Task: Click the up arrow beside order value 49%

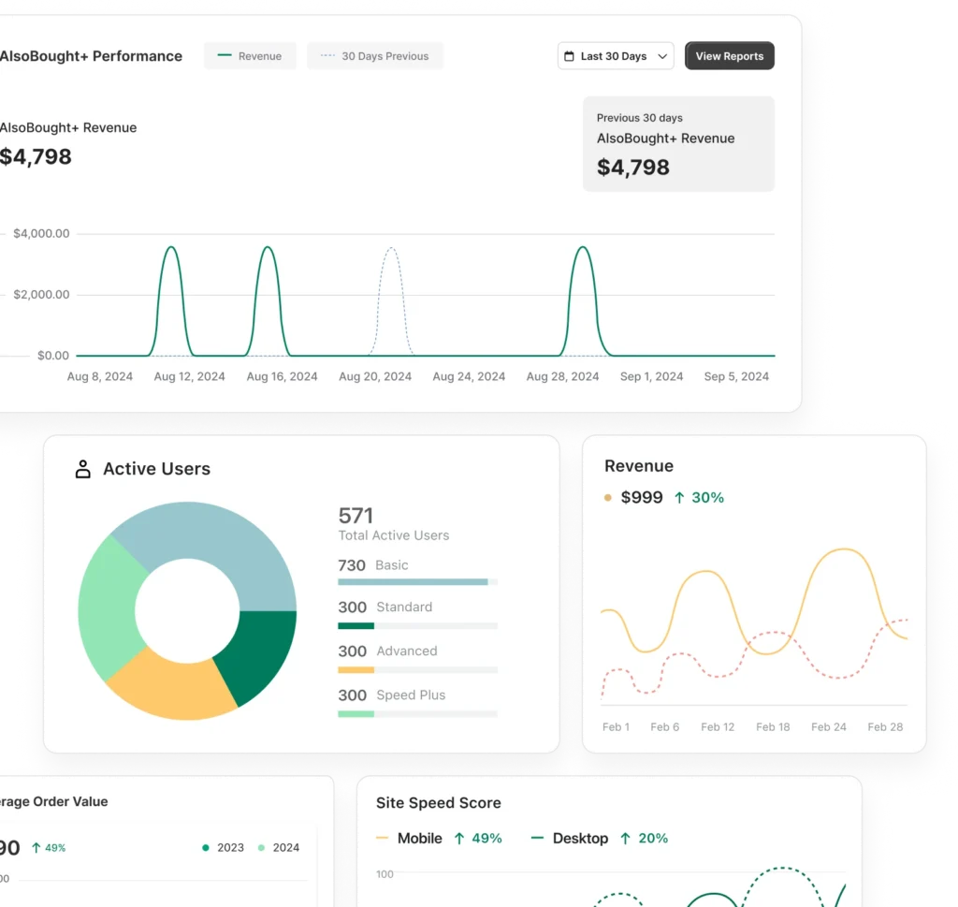Action: pos(36,848)
